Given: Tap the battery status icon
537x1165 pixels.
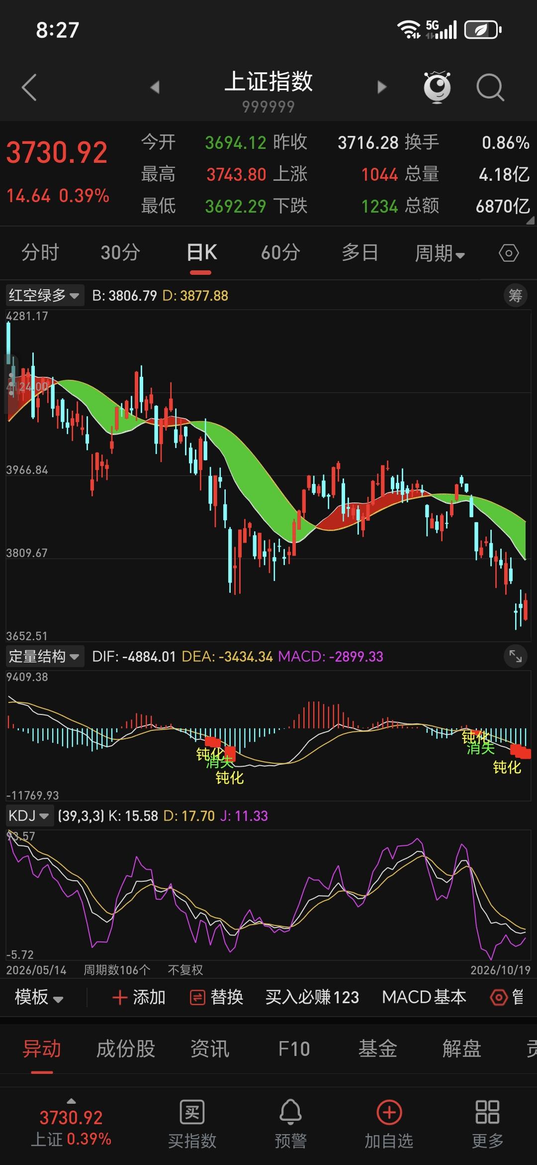Looking at the screenshot, I should pos(483,30).
